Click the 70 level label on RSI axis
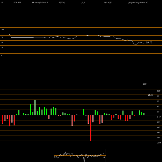This screenshot has height=162, width=162. click(x=2, y=37)
